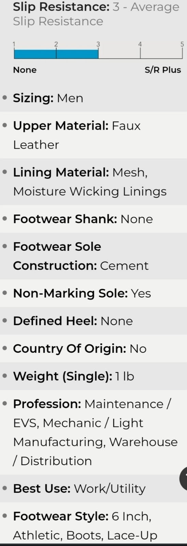The height and width of the screenshot is (546, 187).
Task: Select the Upper Material Faux Leather row
Action: pos(93,135)
